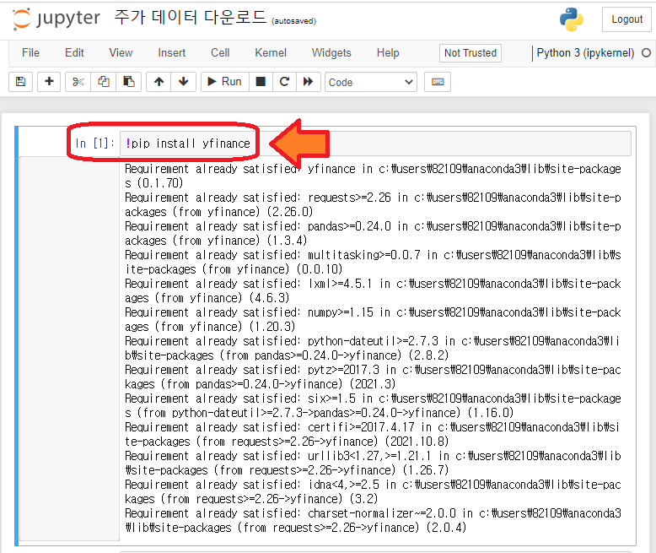Interrupt the kernel with stop icon
Image resolution: width=656 pixels, height=553 pixels.
pos(261,82)
